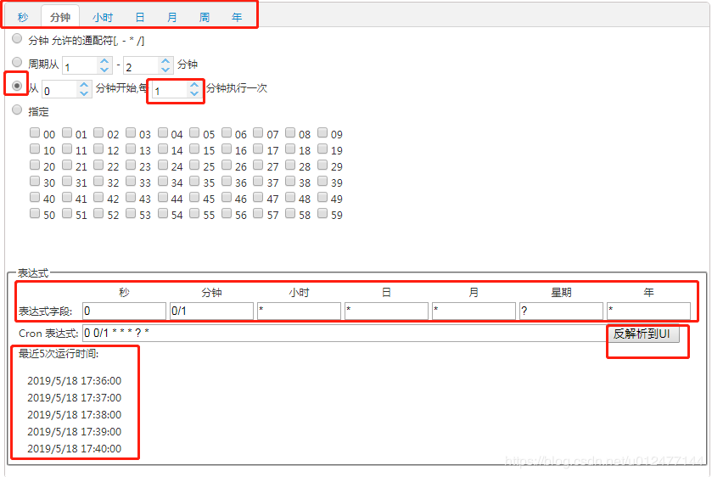712x477 pixels.
Task: Check the minute 54 checkbox
Action: pyautogui.click(x=163, y=213)
